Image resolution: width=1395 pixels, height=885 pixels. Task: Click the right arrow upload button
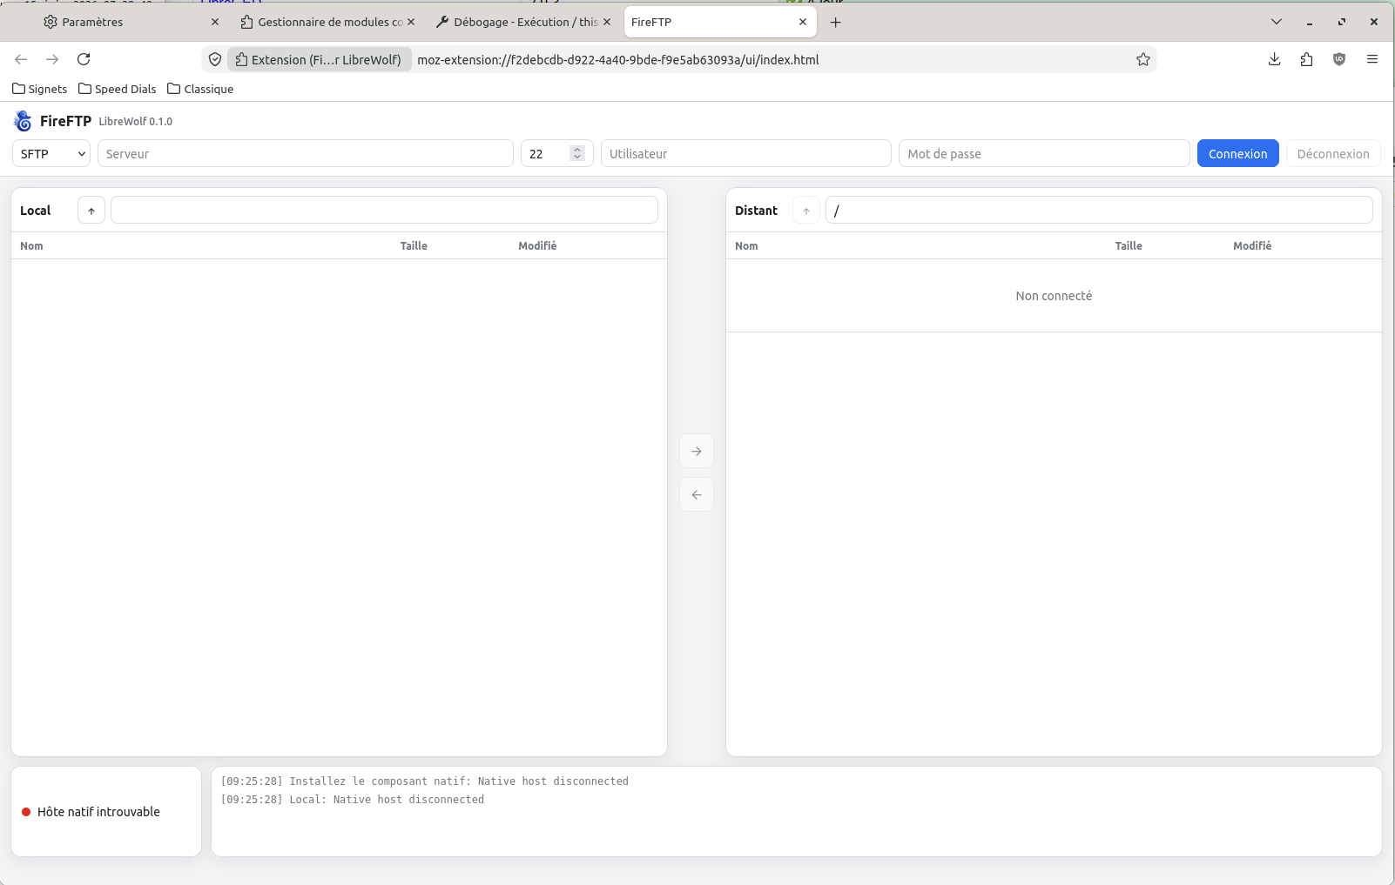coord(697,451)
